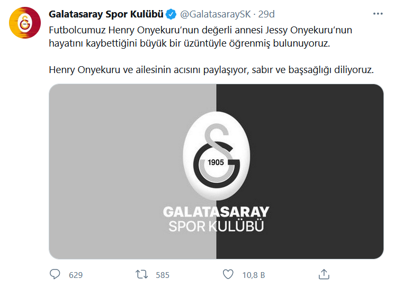Click the condolence sentence ending with diliyoruz

(x=211, y=70)
